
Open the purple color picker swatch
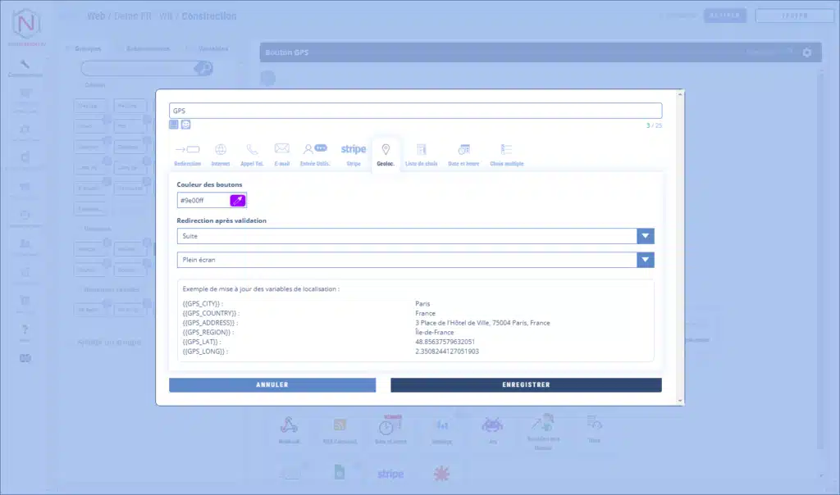point(238,201)
